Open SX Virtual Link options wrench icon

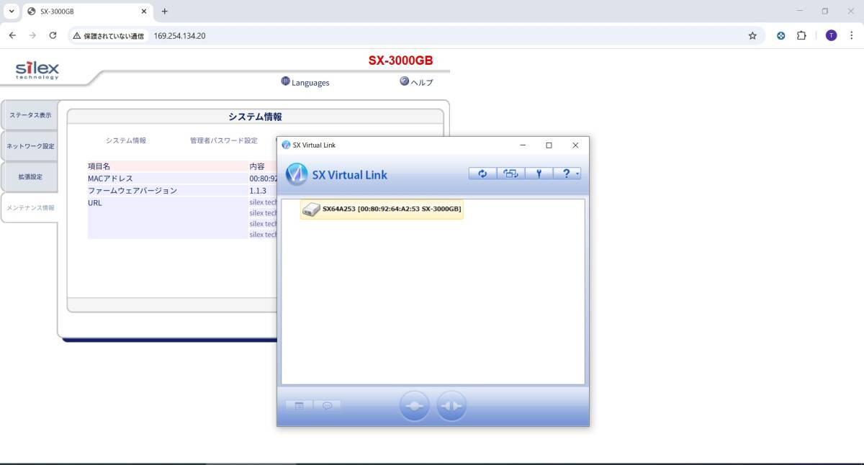tap(539, 173)
